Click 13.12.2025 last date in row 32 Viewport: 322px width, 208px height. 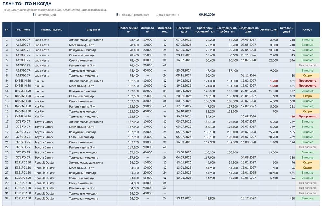coord(184,198)
